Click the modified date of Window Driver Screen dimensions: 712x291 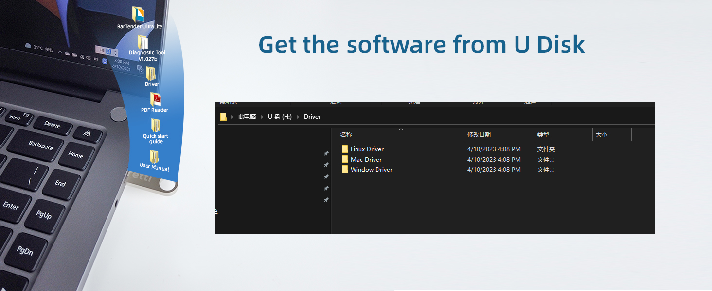[494, 170]
